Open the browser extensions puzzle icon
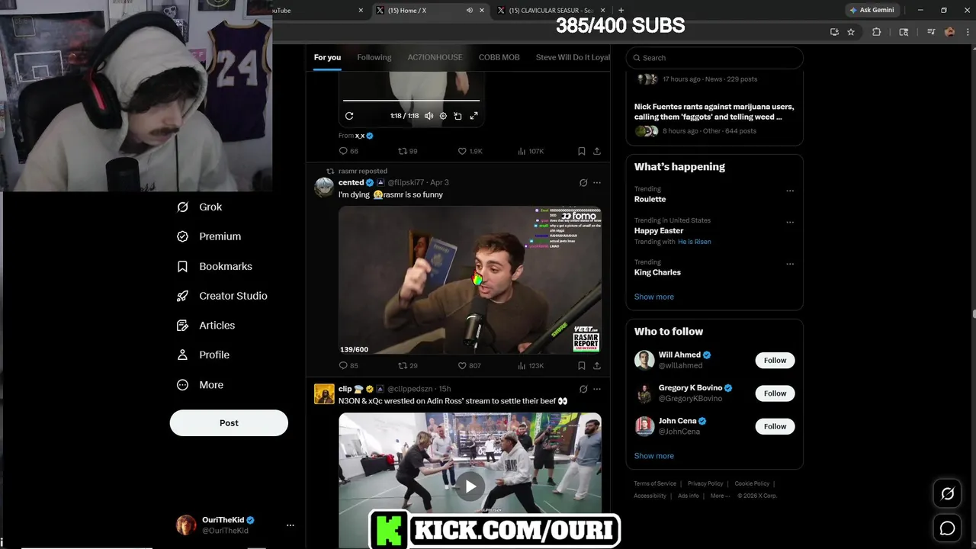Image resolution: width=976 pixels, height=549 pixels. pos(876,32)
